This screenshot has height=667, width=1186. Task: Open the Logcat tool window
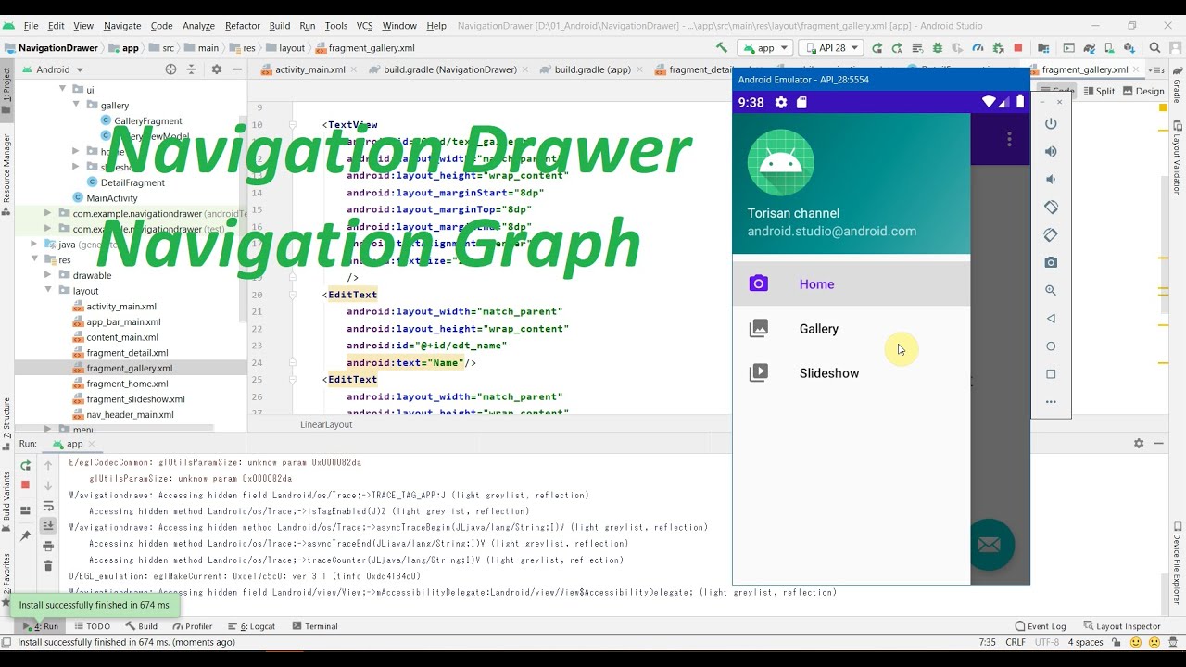pos(252,626)
